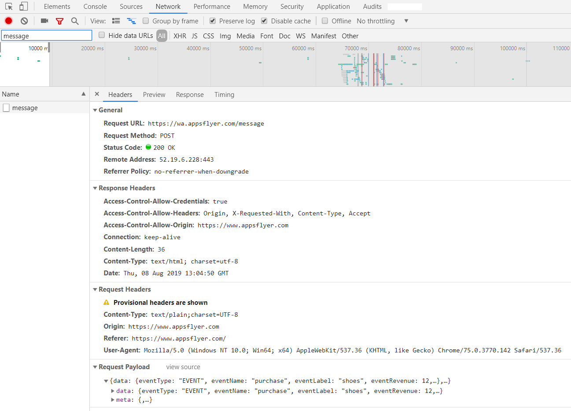Clear the network log

click(24, 21)
